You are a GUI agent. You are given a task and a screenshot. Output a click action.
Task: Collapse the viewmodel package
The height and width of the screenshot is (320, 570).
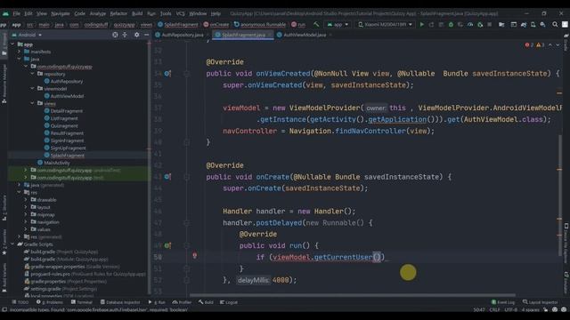point(32,89)
